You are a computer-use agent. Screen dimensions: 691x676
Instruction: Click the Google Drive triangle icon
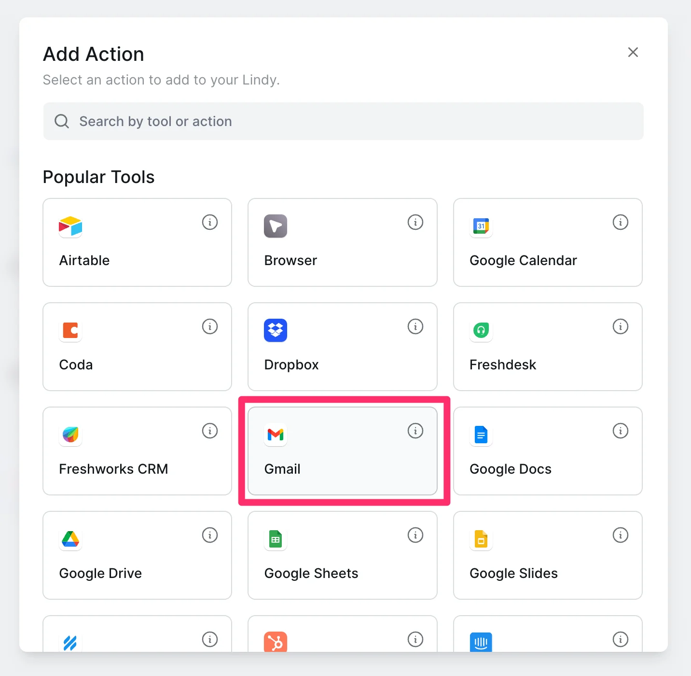click(70, 539)
